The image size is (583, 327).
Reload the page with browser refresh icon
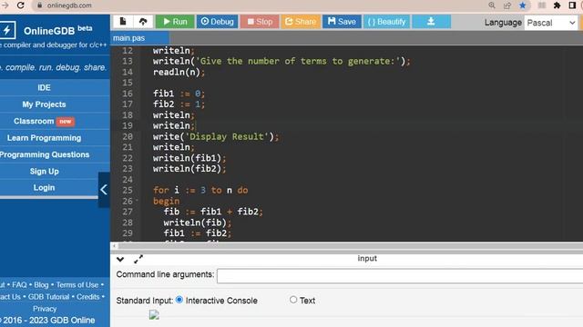21,5
